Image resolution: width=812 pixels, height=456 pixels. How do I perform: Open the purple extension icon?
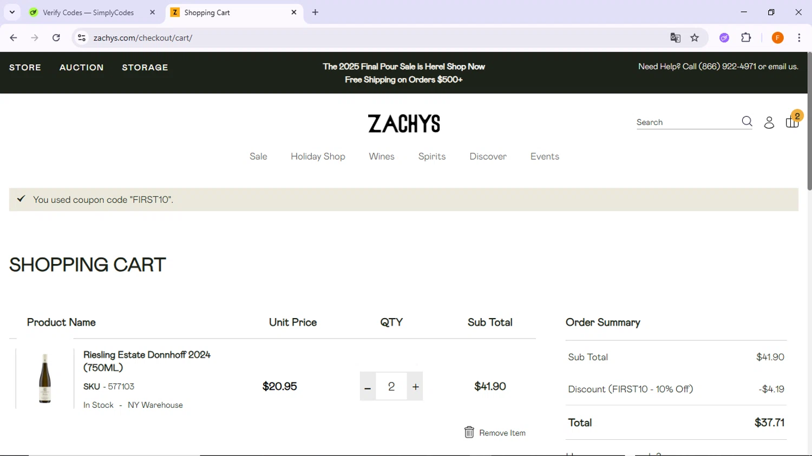coord(724,38)
